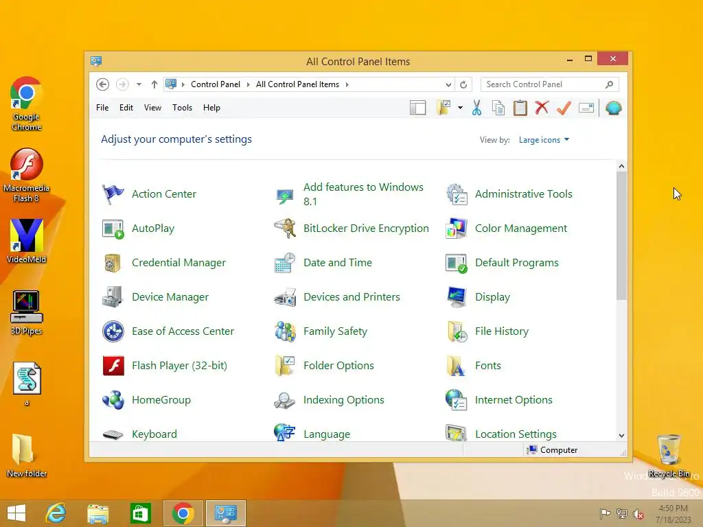
Task: Expand the root breadcrumb arrow
Action: coord(183,84)
